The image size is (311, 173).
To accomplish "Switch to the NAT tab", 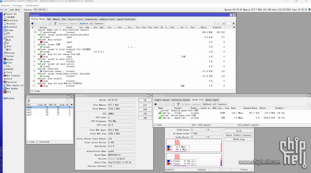I will click(x=49, y=19).
